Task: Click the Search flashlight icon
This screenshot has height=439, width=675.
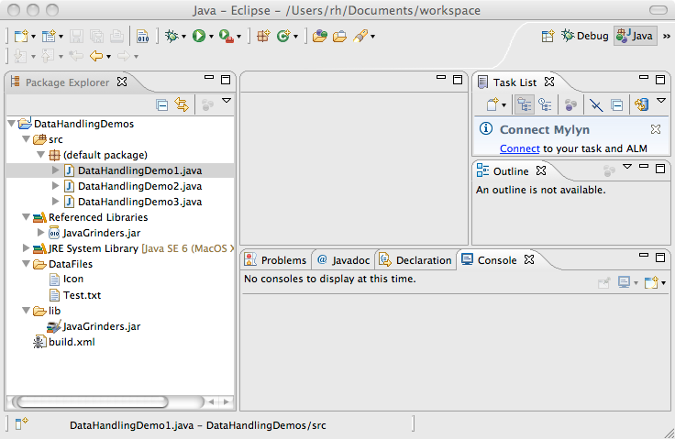Action: pos(360,36)
